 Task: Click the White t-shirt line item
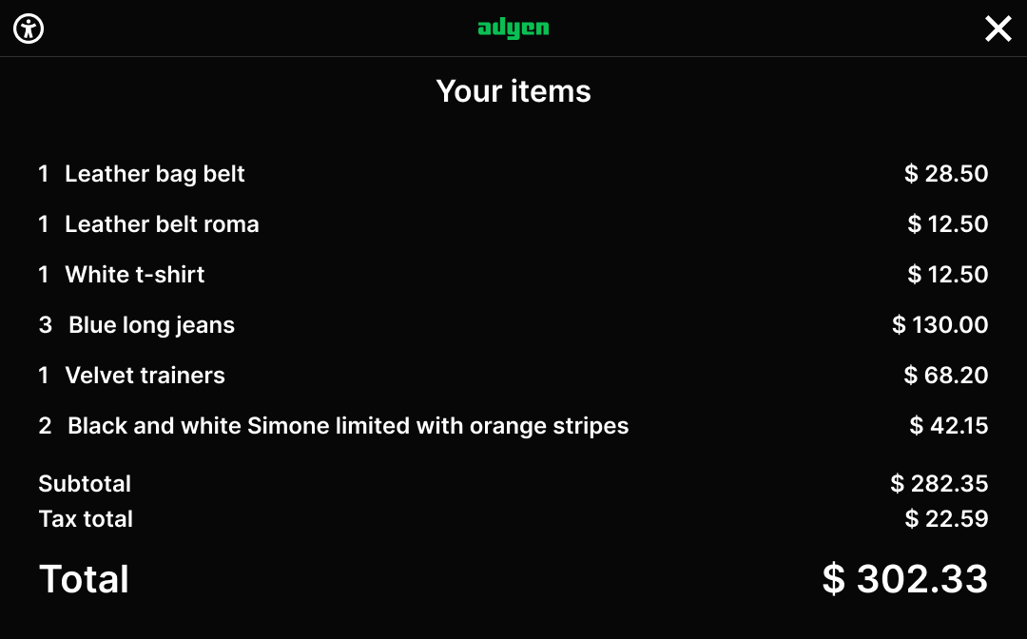coord(135,275)
